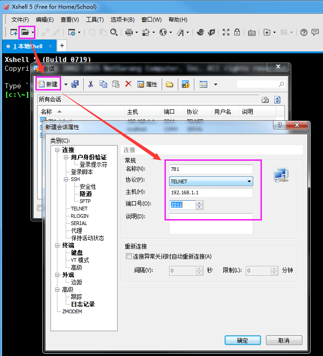Click the Print icon in main toolbar
This screenshot has width=323, height=356.
pyautogui.click(x=129, y=33)
